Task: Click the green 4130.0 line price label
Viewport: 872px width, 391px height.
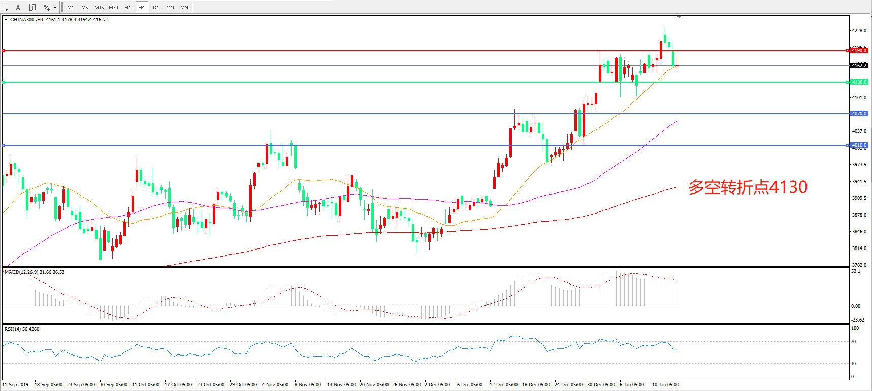Action: click(859, 82)
